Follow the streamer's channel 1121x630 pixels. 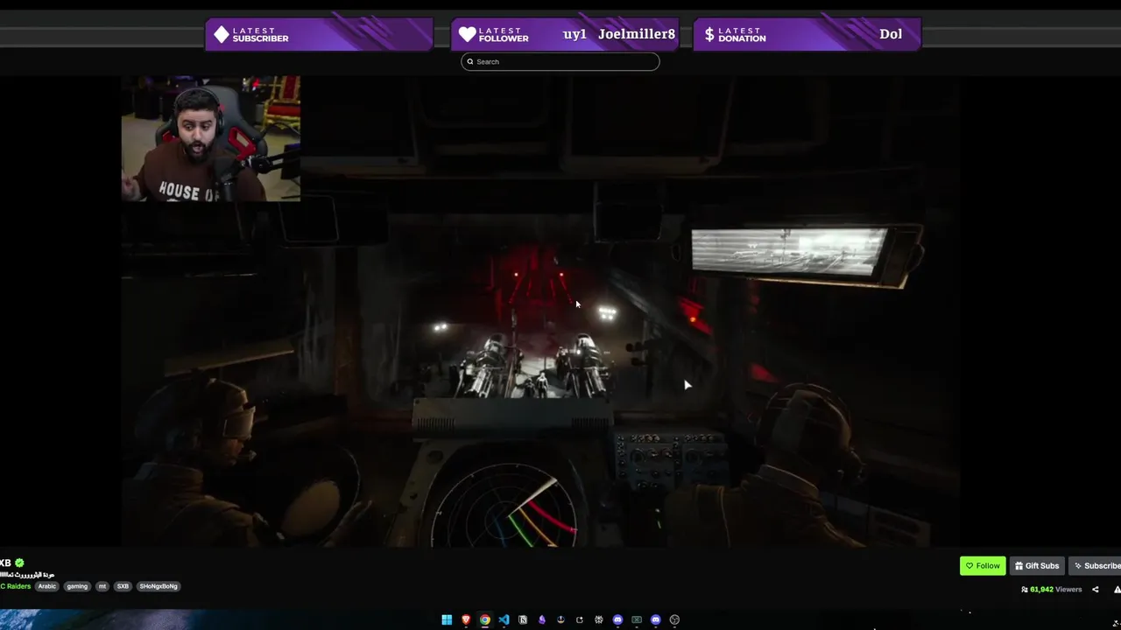pos(983,566)
